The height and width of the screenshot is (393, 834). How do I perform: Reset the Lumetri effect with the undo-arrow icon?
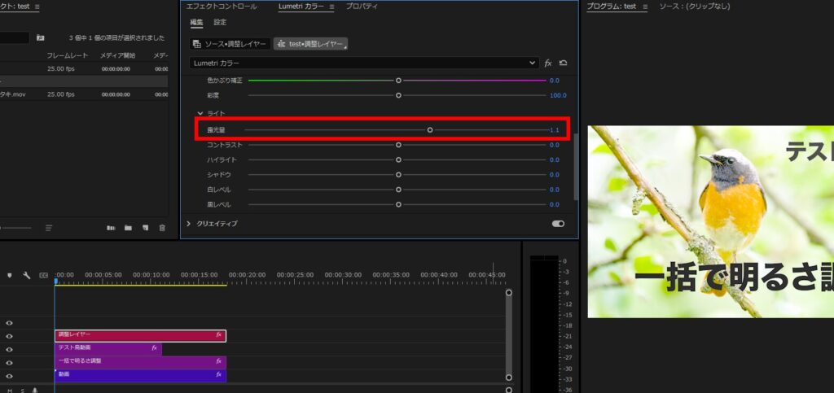click(564, 63)
